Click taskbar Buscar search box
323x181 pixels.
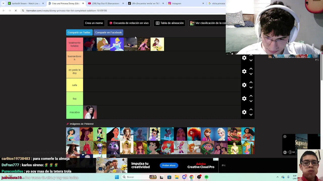coord(140,177)
